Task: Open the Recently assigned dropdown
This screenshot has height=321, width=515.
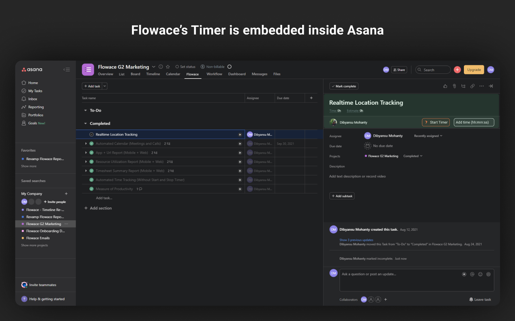Action: coord(428,136)
